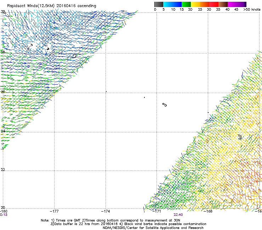The width and height of the screenshot is (262, 230).
Task: Click the '25' value under the legend
Action: coord(200,10)
